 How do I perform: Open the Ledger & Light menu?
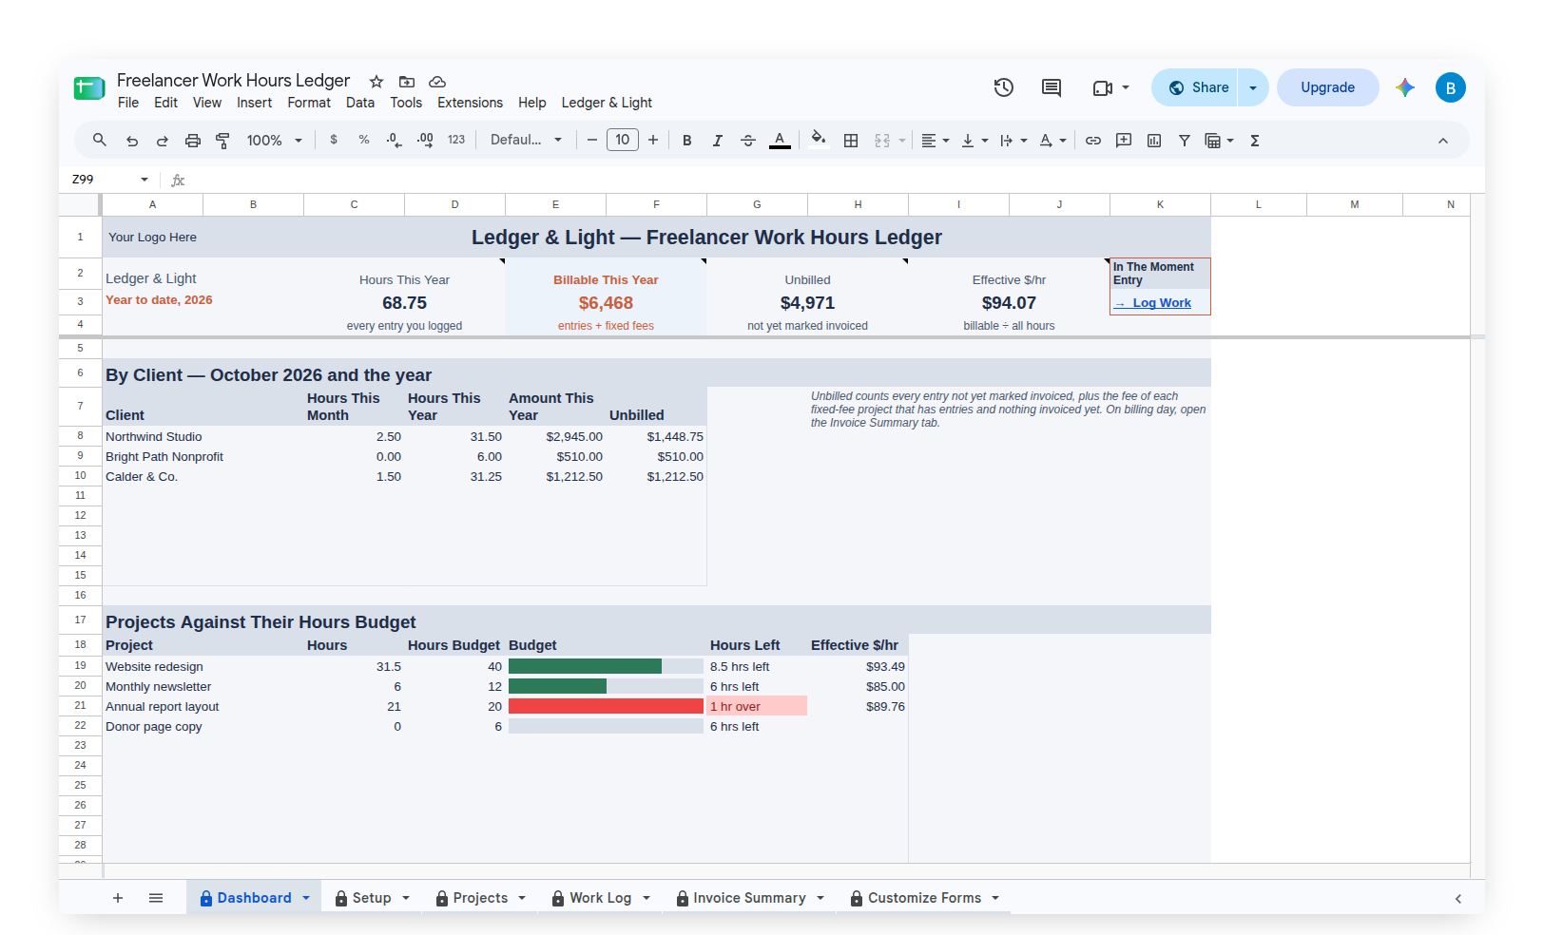[607, 103]
